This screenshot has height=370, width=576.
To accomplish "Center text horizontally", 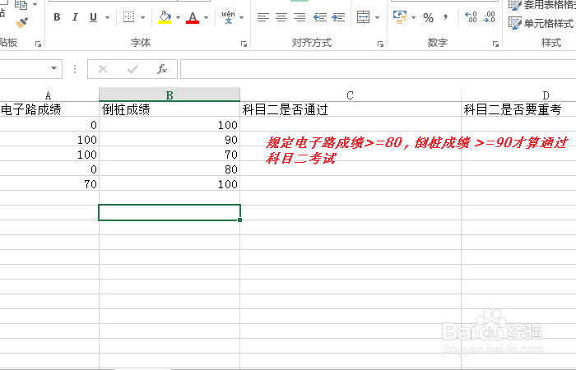I will tap(281, 17).
